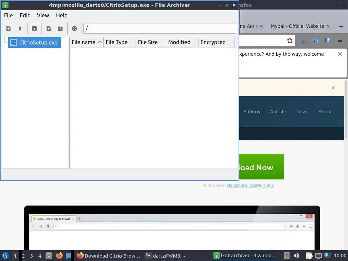
Task: Dismiss the Firefox welcome notification bar
Action: tap(340, 54)
